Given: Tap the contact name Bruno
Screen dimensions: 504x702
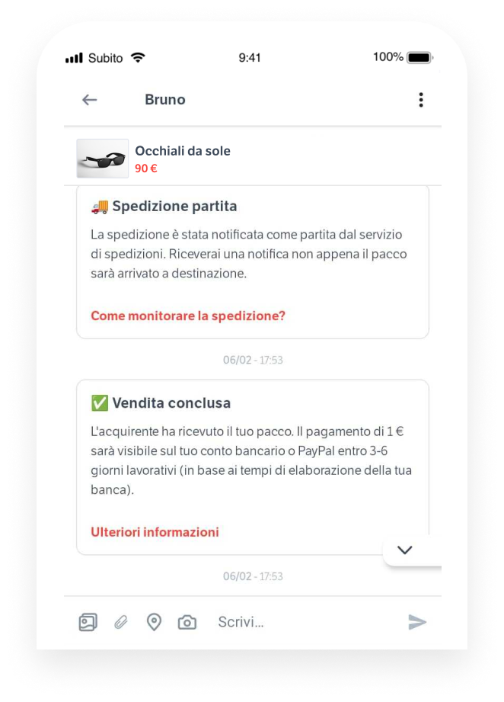Looking at the screenshot, I should [165, 99].
